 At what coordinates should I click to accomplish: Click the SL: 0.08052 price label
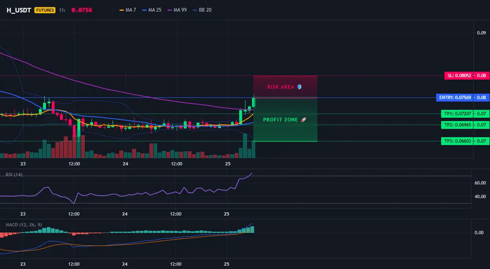459,75
